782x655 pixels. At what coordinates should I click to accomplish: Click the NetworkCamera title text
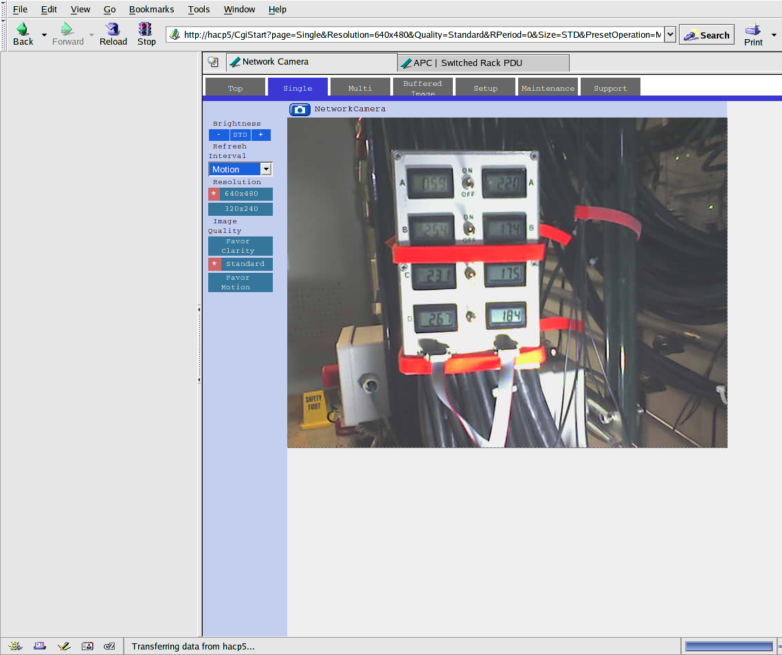350,109
